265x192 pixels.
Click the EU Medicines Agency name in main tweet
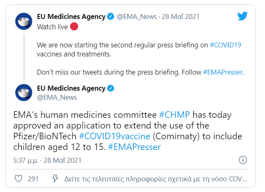(71, 89)
